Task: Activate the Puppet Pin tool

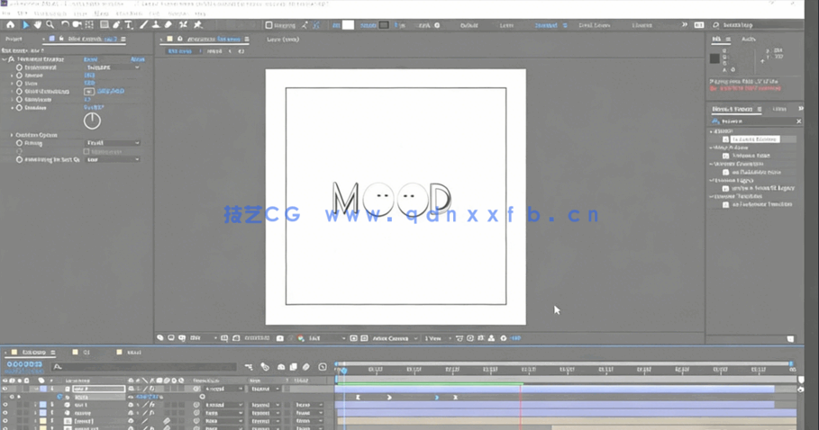Action: click(197, 25)
